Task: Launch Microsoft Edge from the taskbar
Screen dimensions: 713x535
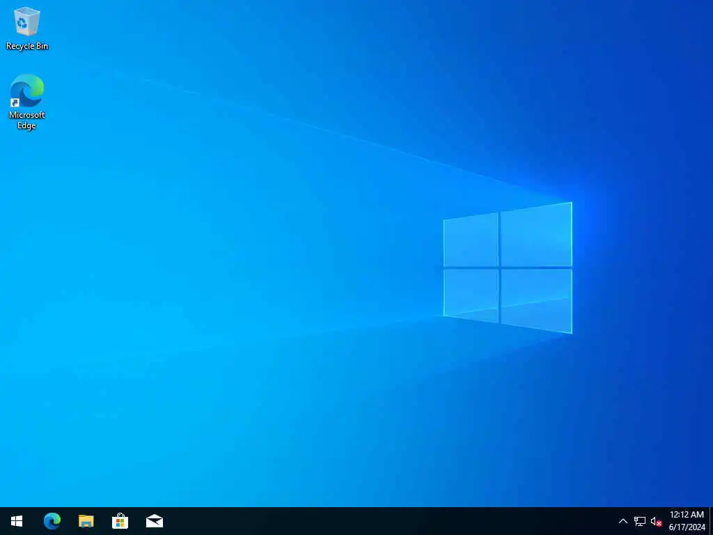Action: point(52,521)
